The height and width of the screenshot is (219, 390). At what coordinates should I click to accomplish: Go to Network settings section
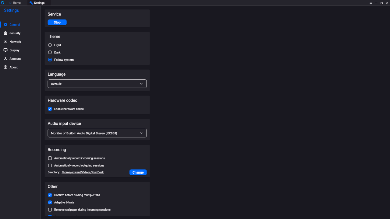[x=20, y=42]
